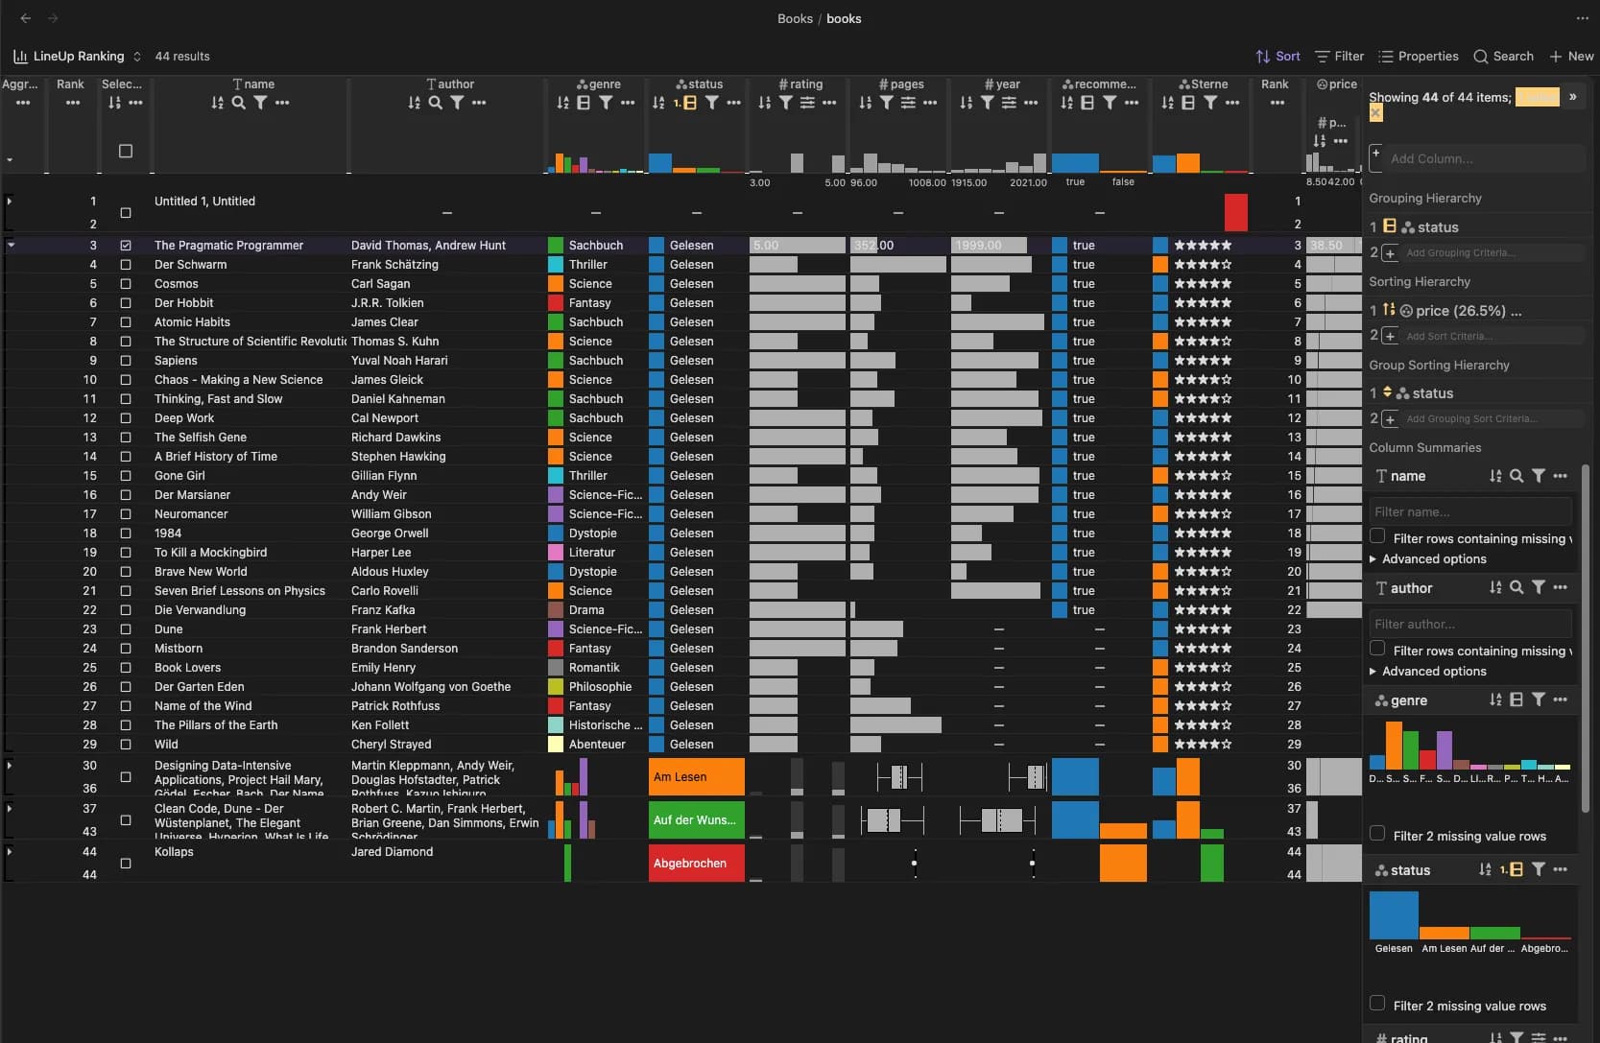Go to the Books breadcrumb folder
Image resolution: width=1600 pixels, height=1043 pixels.
(x=795, y=18)
